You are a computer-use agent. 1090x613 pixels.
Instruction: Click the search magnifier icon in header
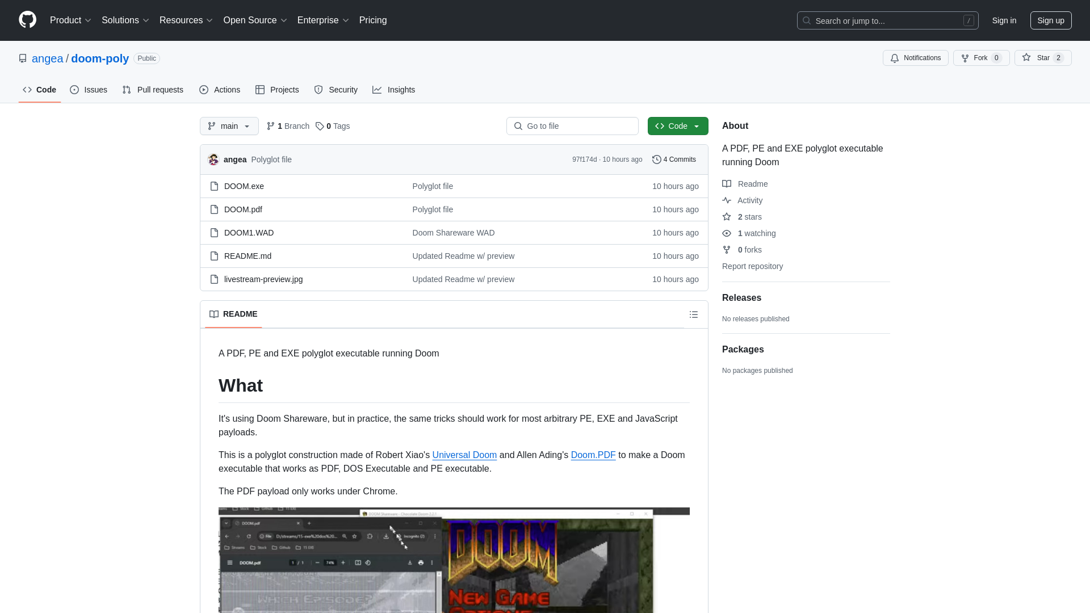pos(807,20)
